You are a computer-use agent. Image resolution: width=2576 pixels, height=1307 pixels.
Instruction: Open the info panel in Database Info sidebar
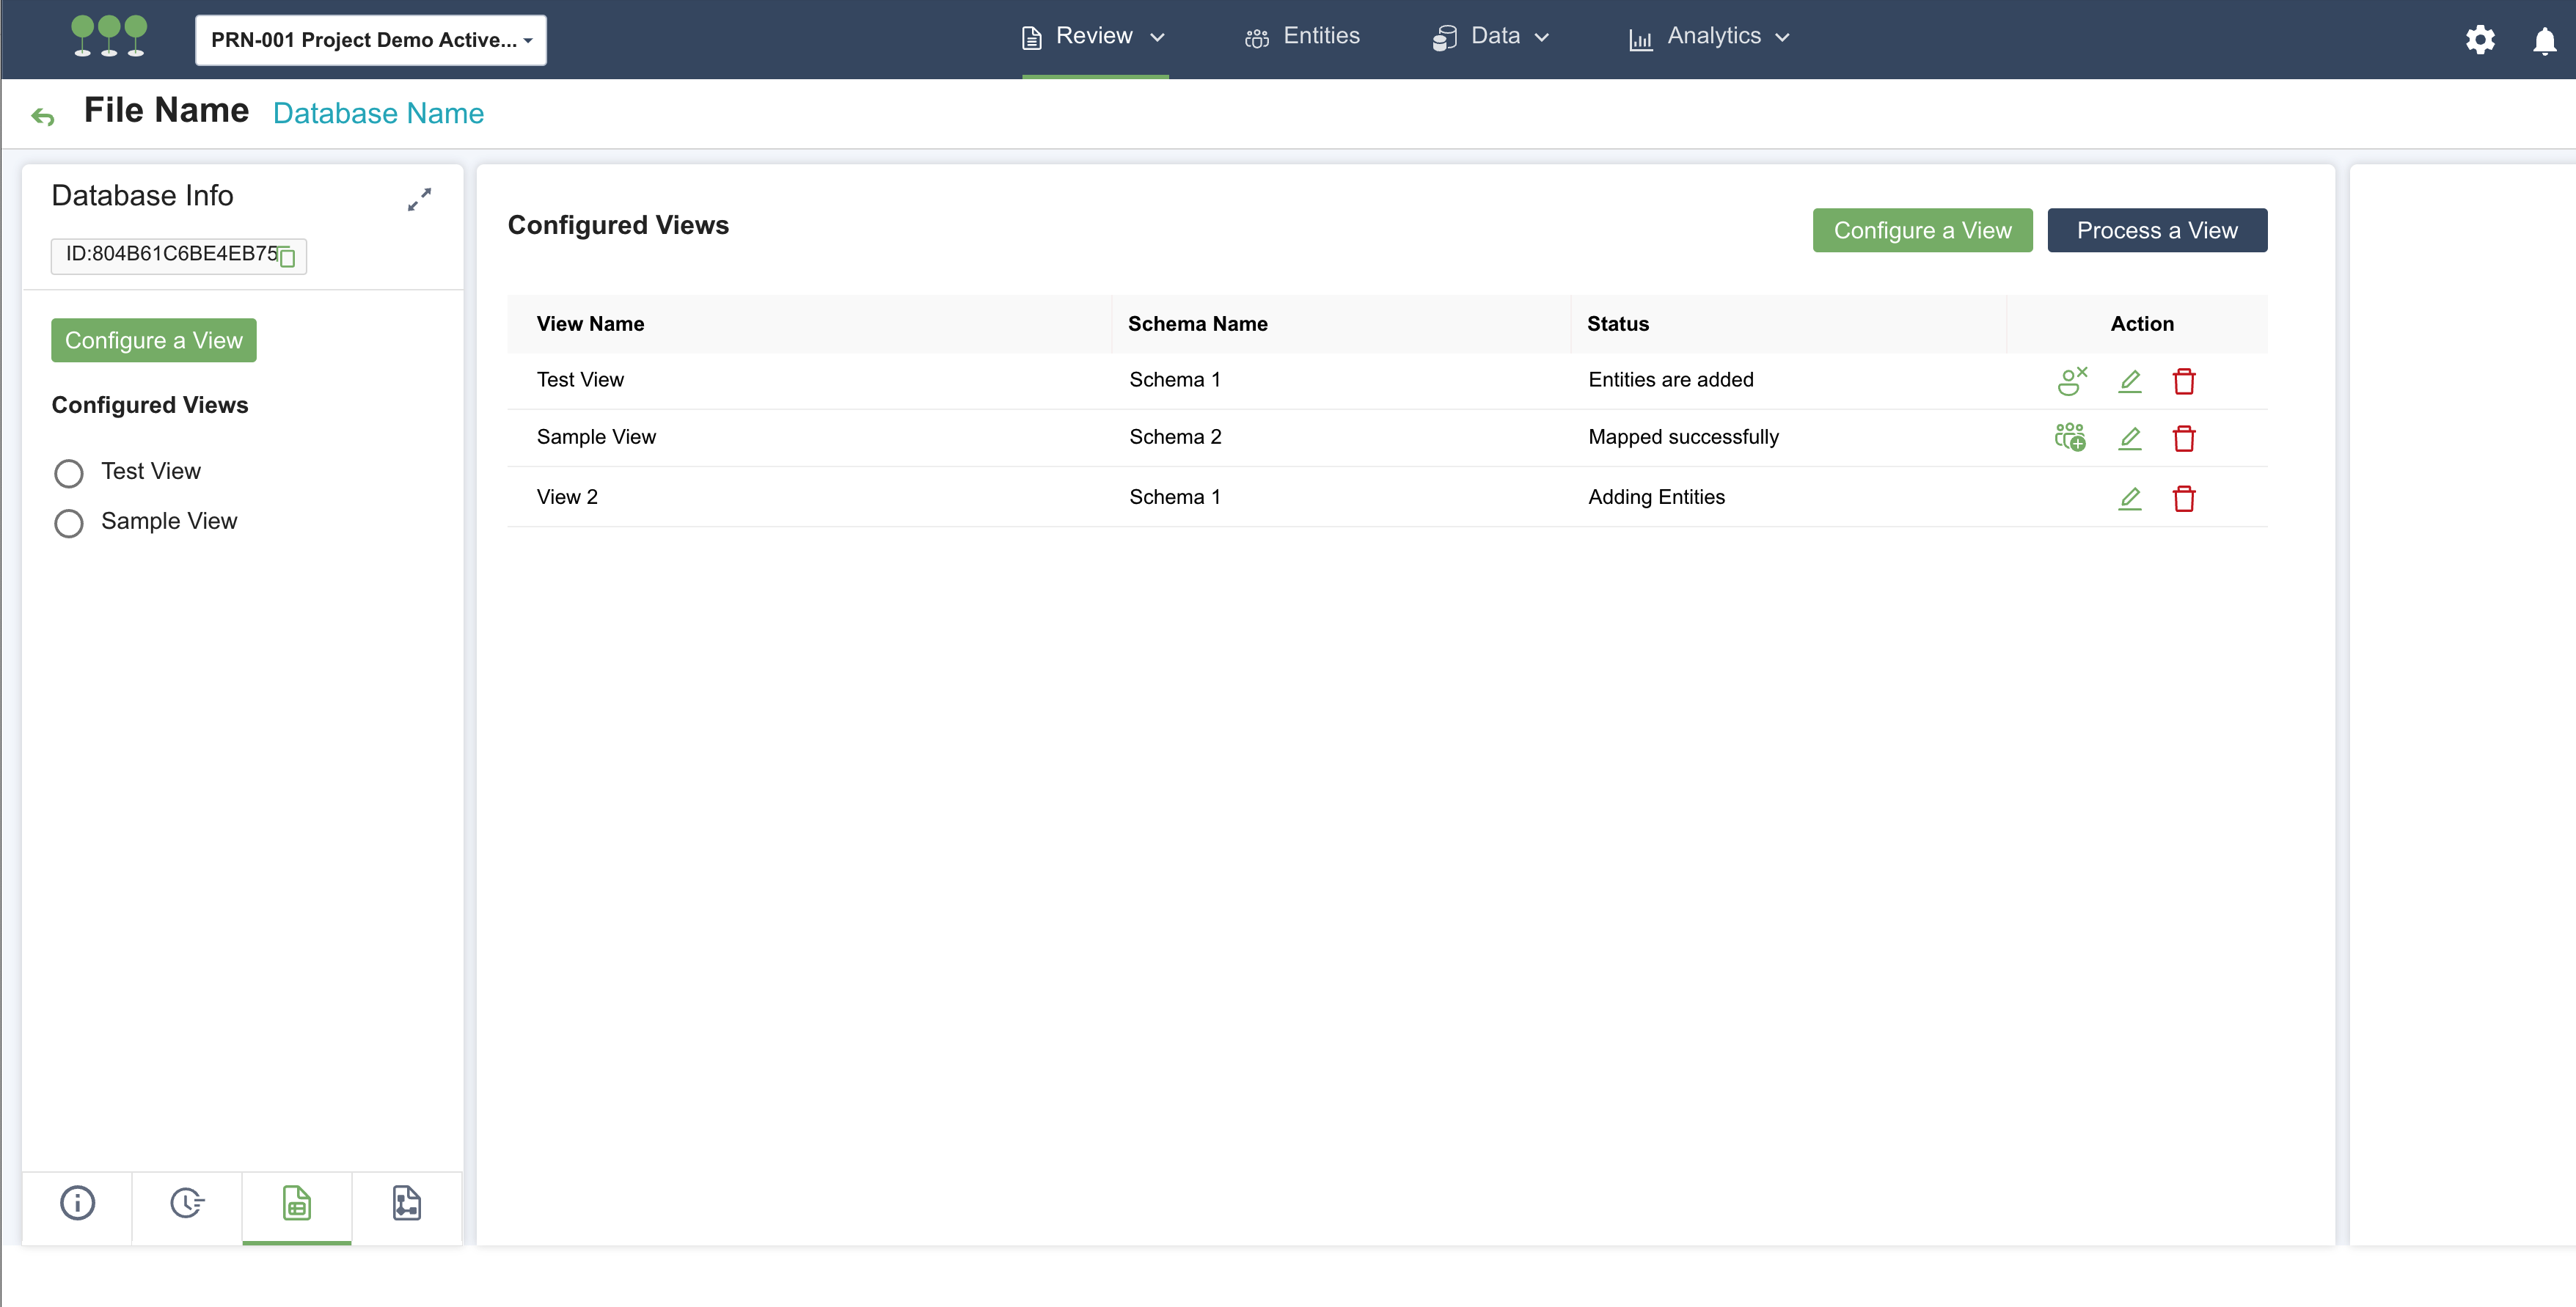(78, 1204)
